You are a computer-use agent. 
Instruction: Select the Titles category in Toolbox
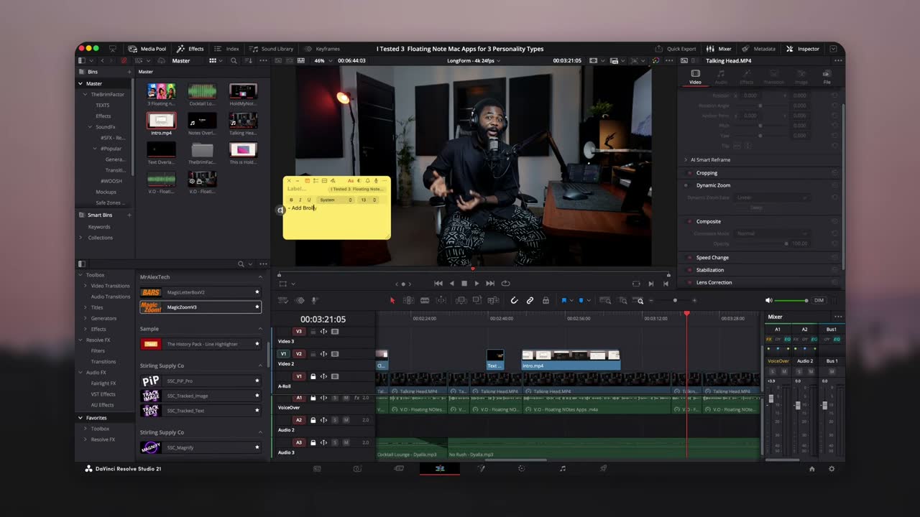pos(97,307)
